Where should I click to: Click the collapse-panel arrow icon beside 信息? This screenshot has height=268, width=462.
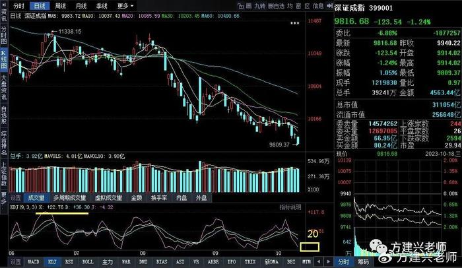[330, 5]
